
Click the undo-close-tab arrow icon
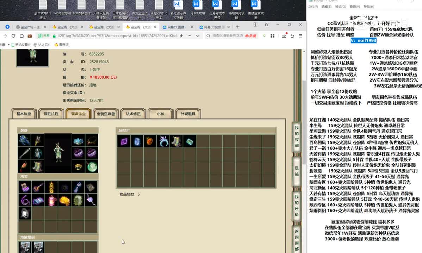click(x=292, y=36)
